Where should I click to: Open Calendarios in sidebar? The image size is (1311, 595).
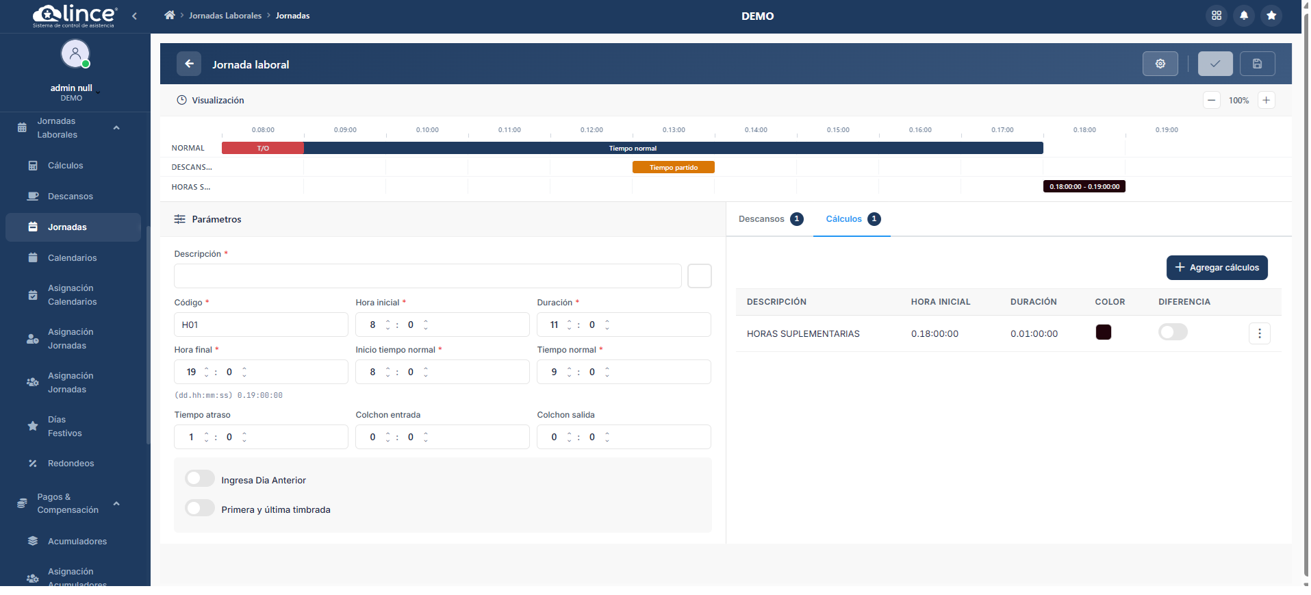click(x=72, y=258)
